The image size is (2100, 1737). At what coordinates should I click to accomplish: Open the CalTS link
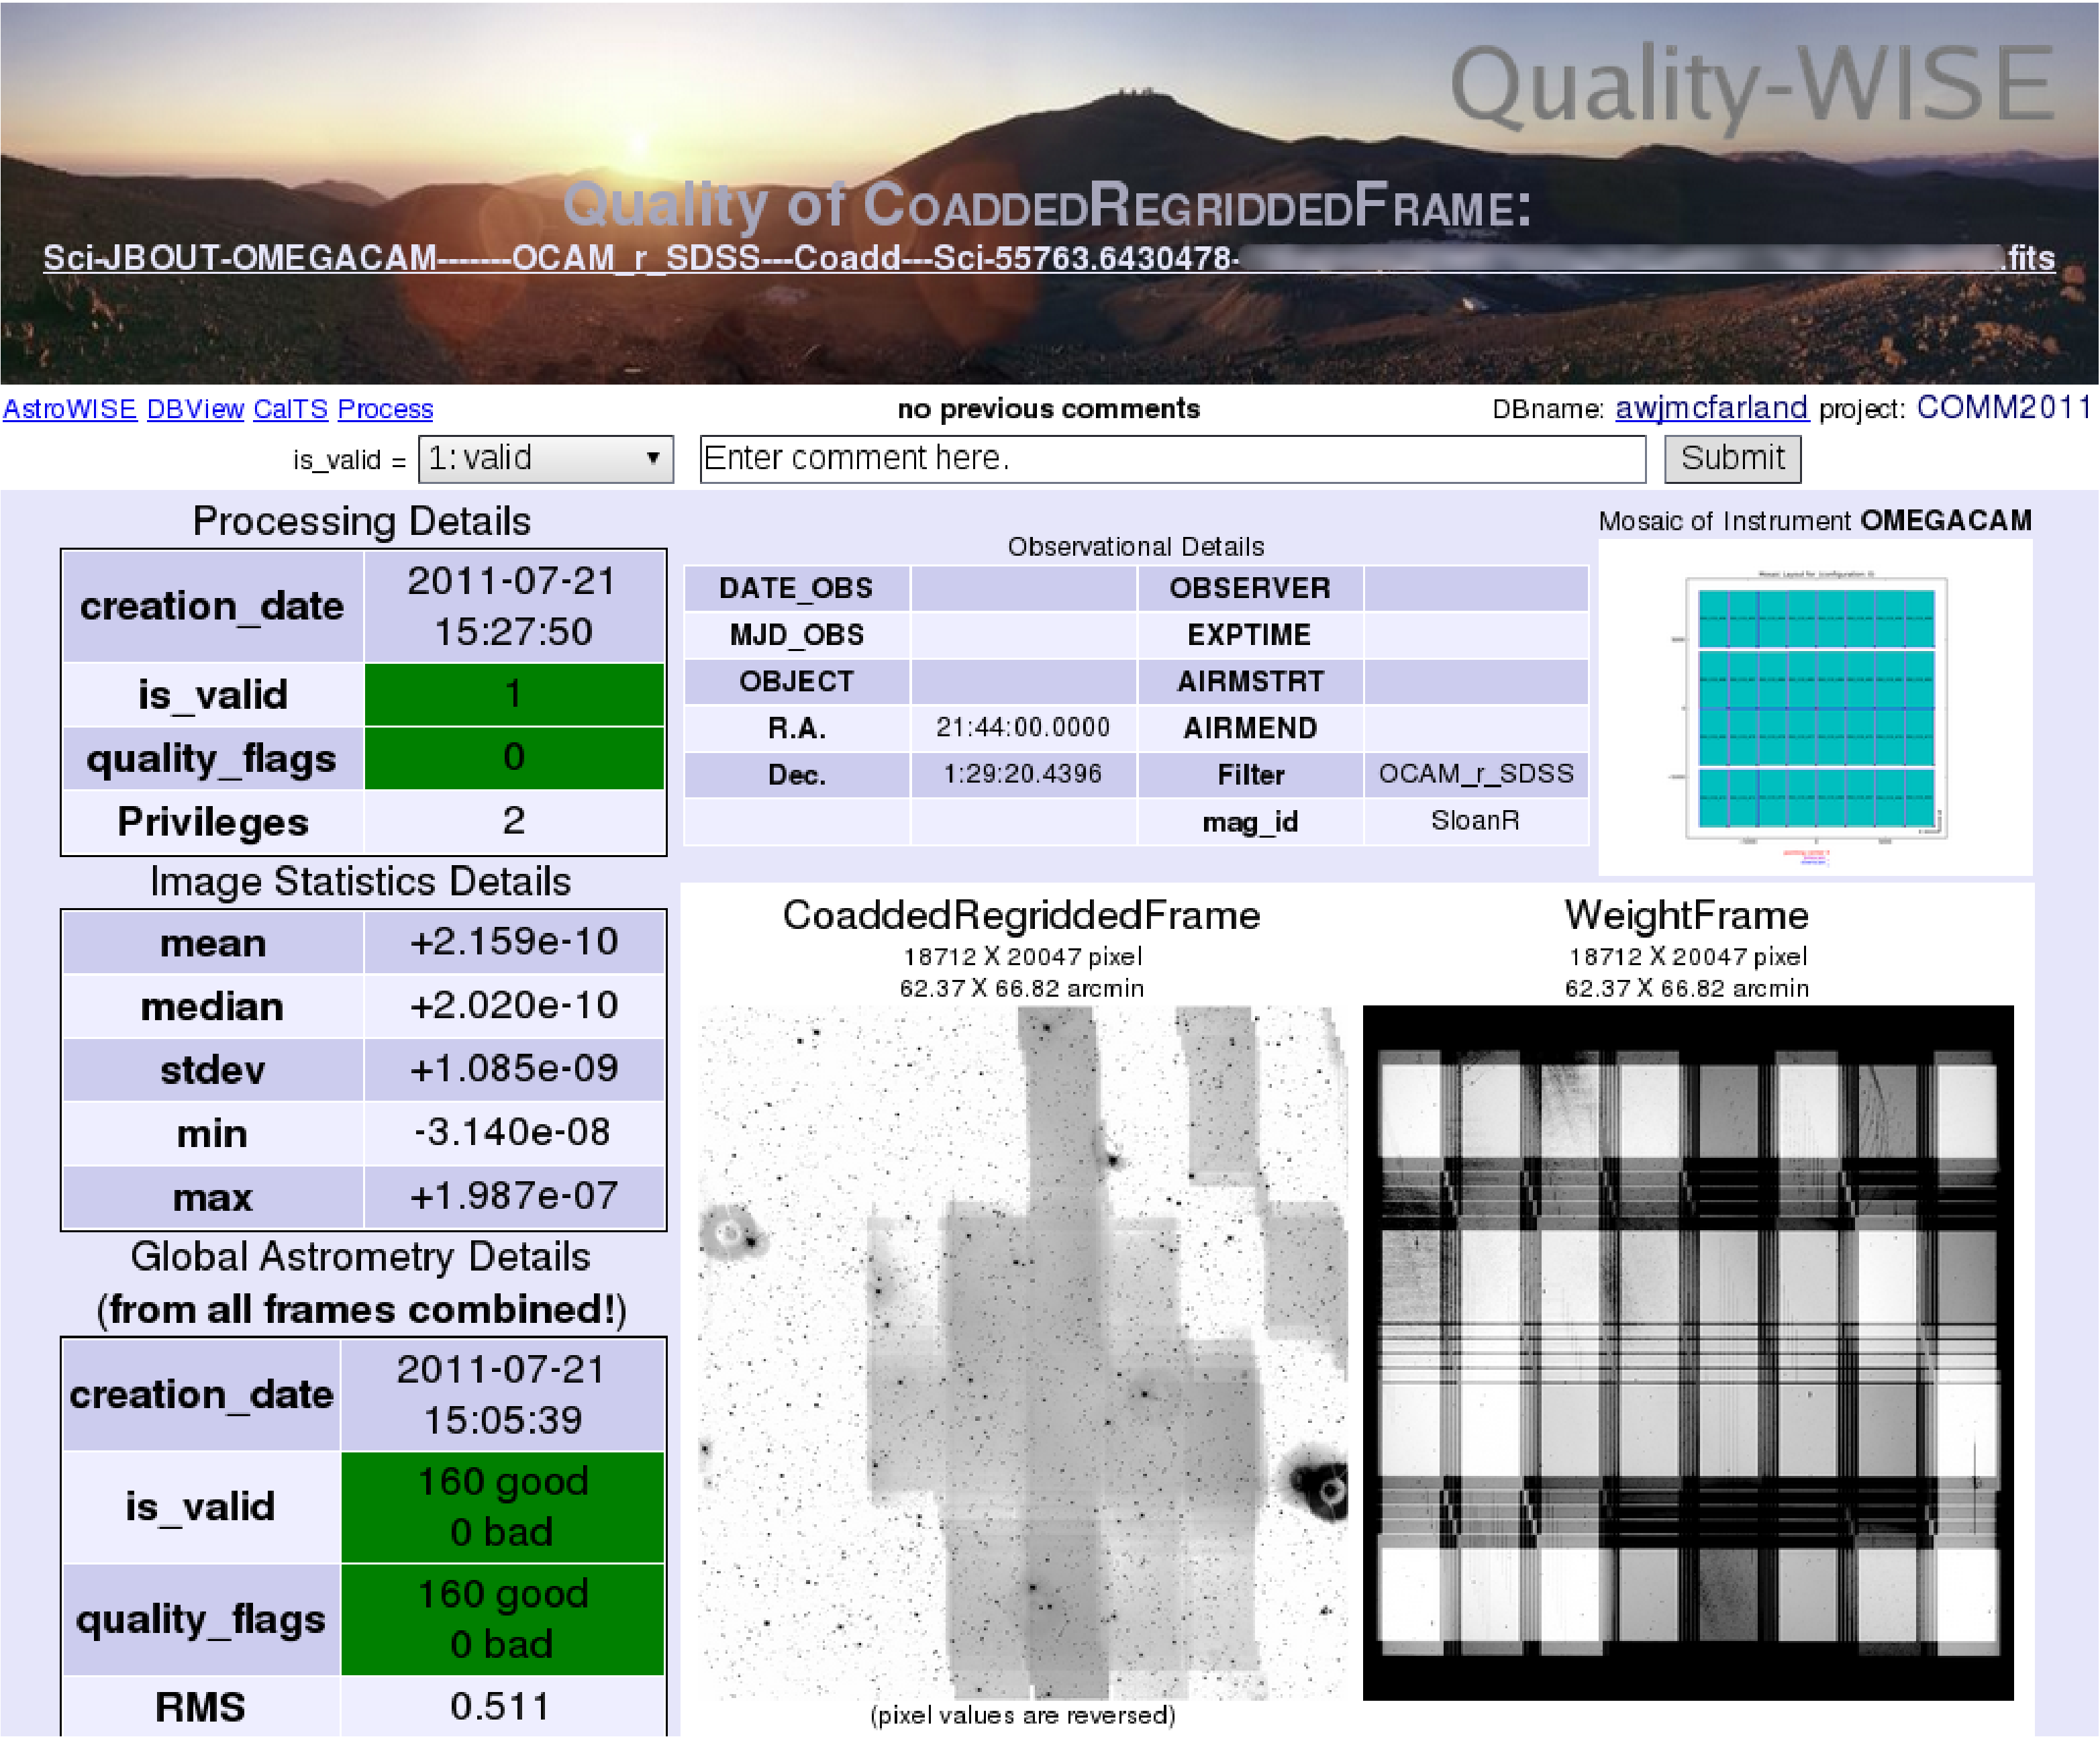pyautogui.click(x=290, y=409)
